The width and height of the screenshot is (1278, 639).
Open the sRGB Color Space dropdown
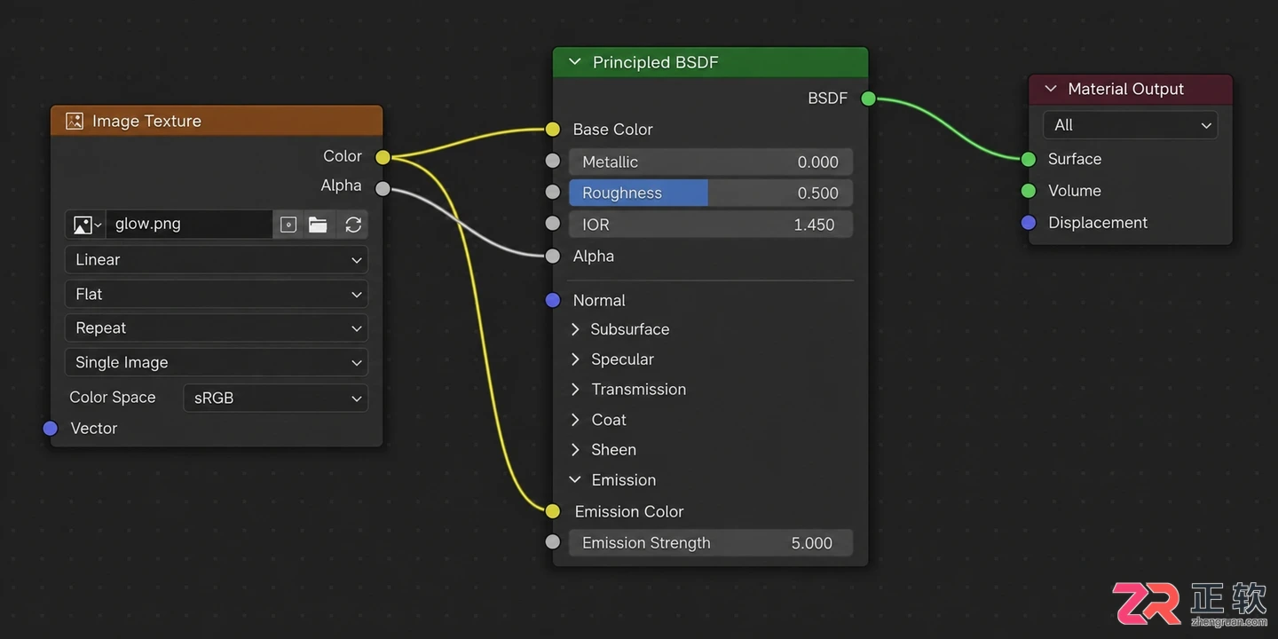(276, 398)
